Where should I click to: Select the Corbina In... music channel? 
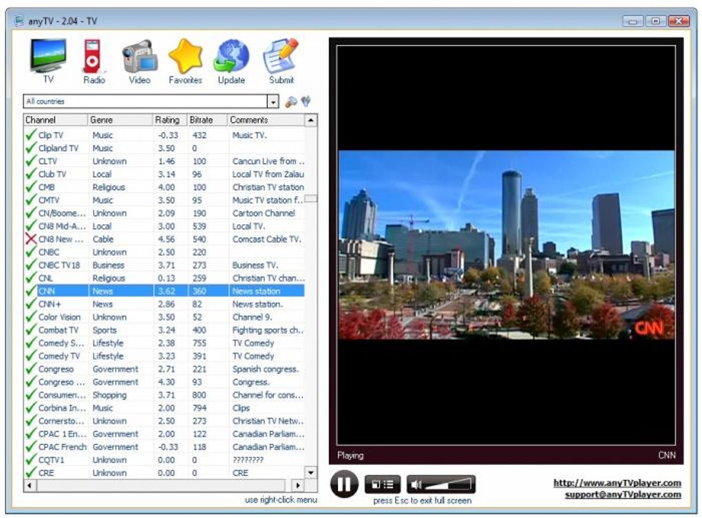coord(164,407)
